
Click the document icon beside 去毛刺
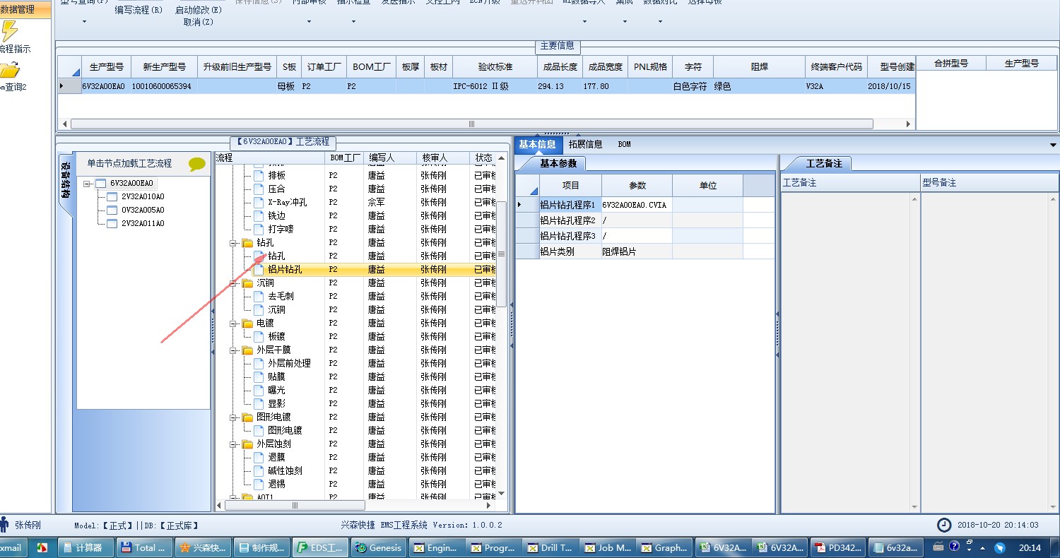pyautogui.click(x=258, y=296)
